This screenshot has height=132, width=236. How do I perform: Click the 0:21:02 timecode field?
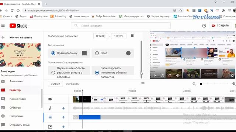pyautogui.click(x=55, y=84)
